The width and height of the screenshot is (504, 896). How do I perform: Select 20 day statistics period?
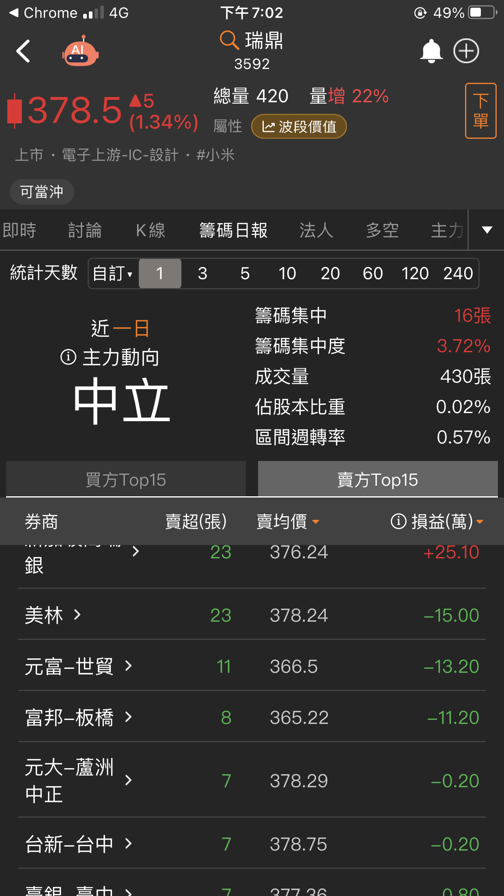[x=330, y=274]
